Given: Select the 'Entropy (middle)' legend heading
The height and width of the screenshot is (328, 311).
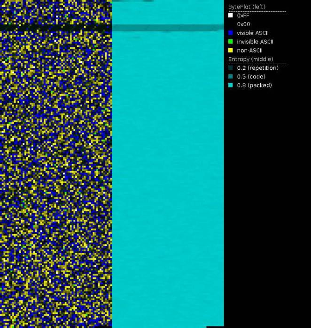Looking at the screenshot, I should 251,59.
